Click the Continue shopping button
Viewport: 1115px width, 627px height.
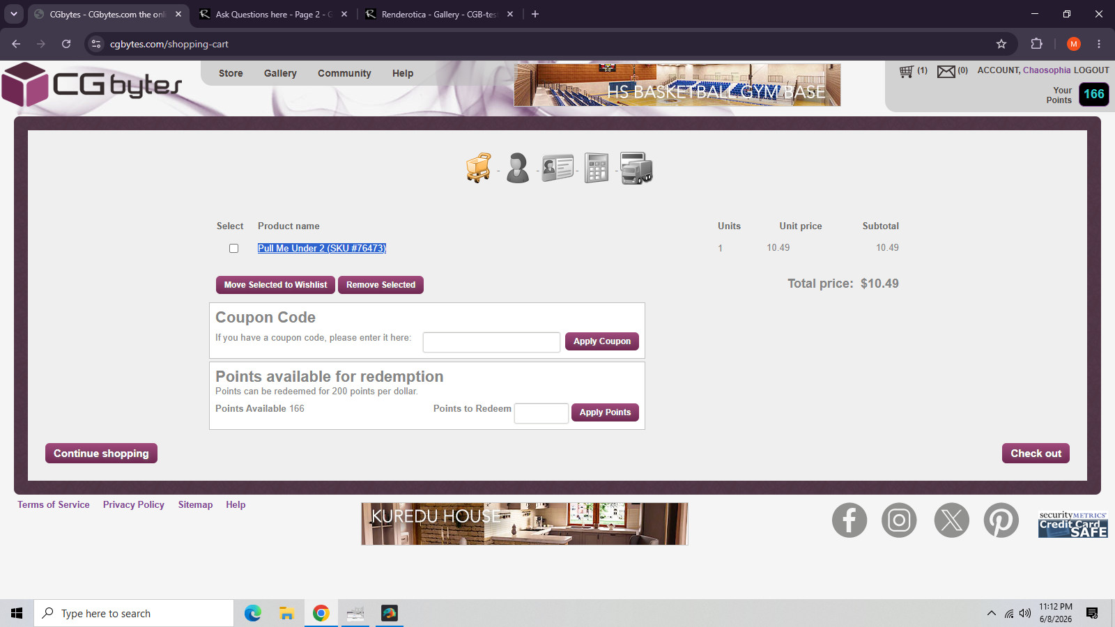point(101,454)
